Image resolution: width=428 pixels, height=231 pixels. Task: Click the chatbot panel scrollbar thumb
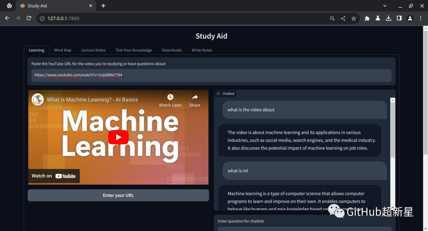point(393,130)
